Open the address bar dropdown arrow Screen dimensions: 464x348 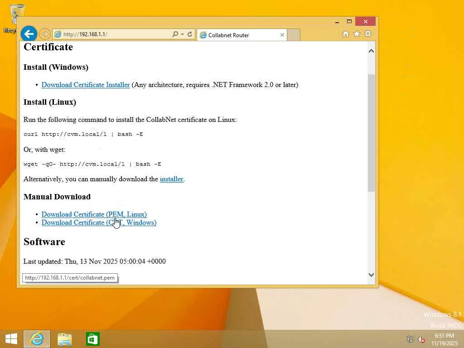coord(182,34)
